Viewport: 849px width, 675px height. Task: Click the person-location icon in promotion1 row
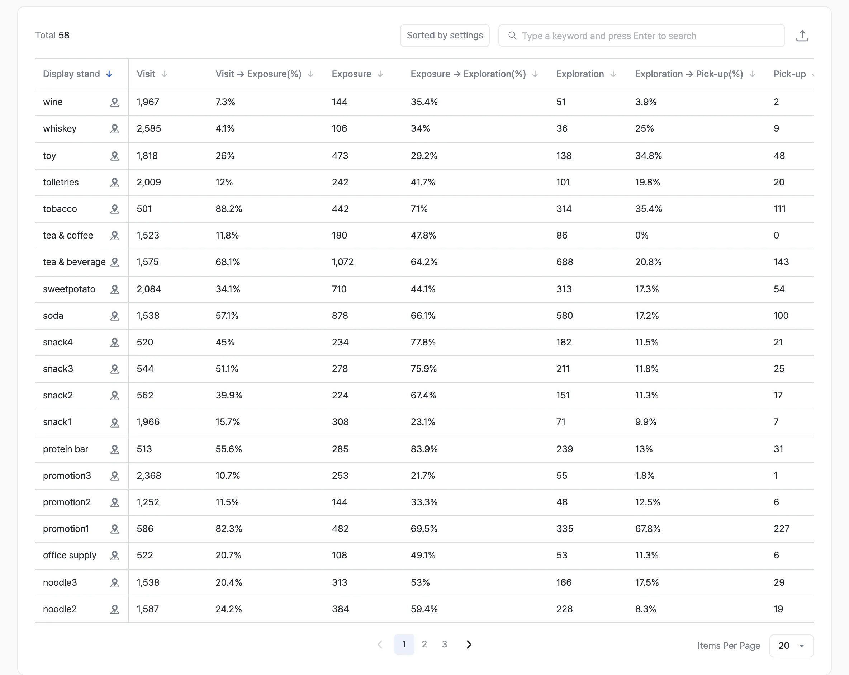coord(115,529)
